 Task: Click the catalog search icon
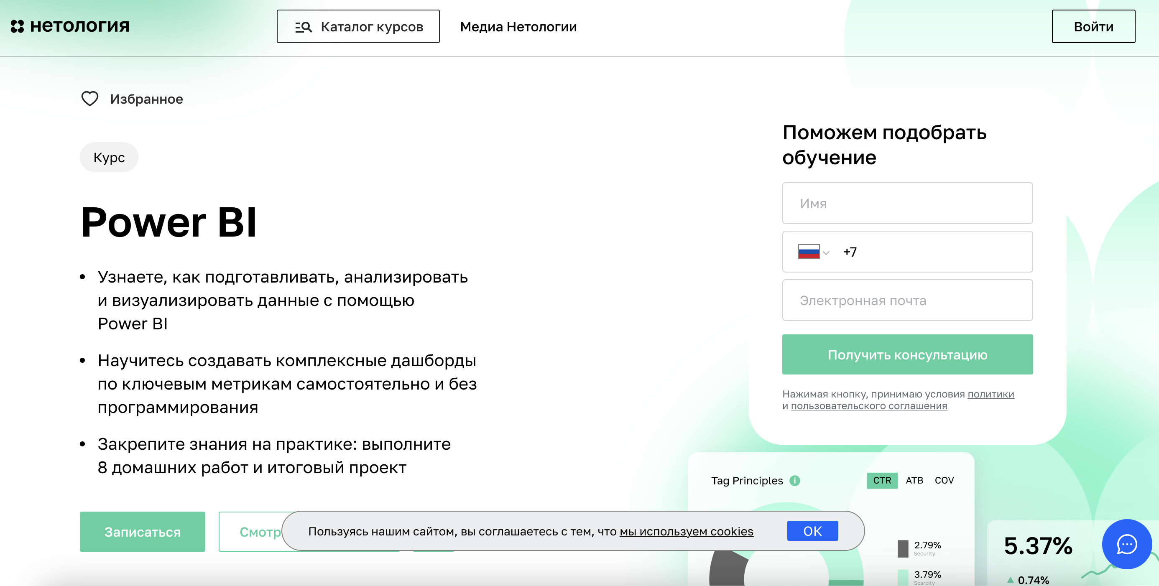(303, 27)
